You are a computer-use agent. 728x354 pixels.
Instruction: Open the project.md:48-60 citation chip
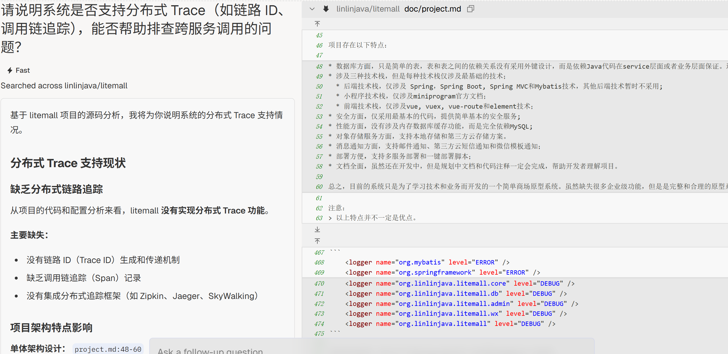click(x=108, y=349)
